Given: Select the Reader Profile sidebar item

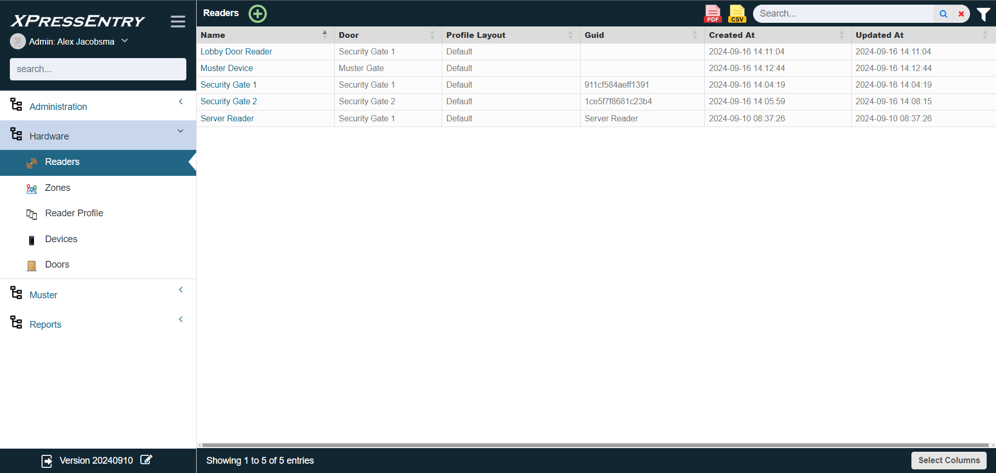Looking at the screenshot, I should 74,213.
